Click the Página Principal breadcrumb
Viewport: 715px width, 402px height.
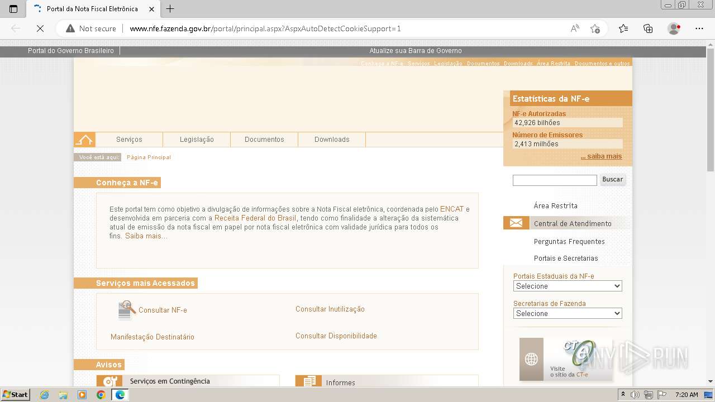click(149, 157)
